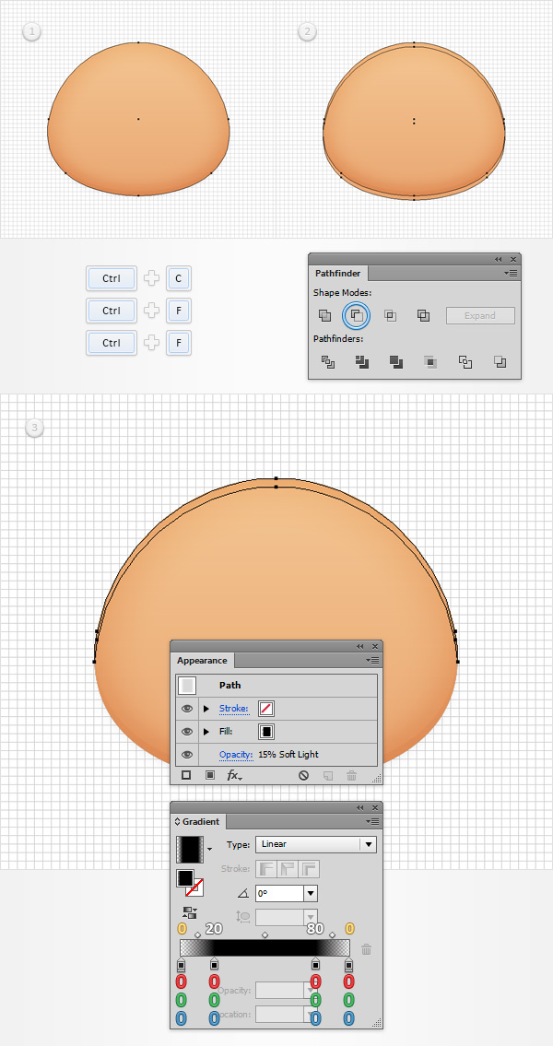Viewport: 553px width, 1046px height.
Task: Open the fx Add New Effect menu
Action: coord(234,776)
